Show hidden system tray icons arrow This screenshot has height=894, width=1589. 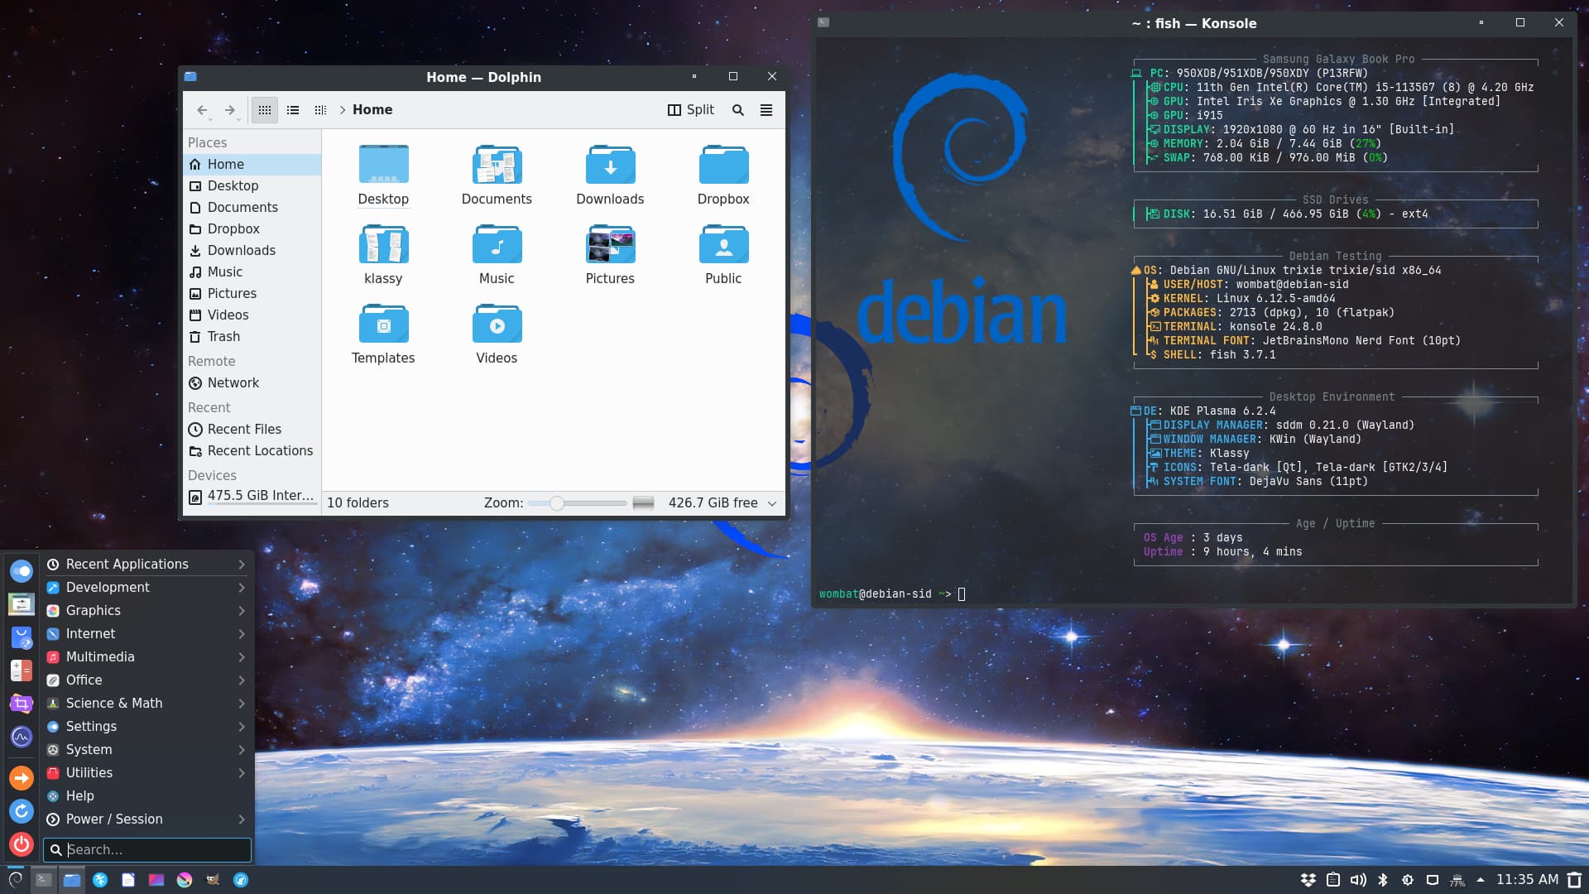coord(1481,880)
